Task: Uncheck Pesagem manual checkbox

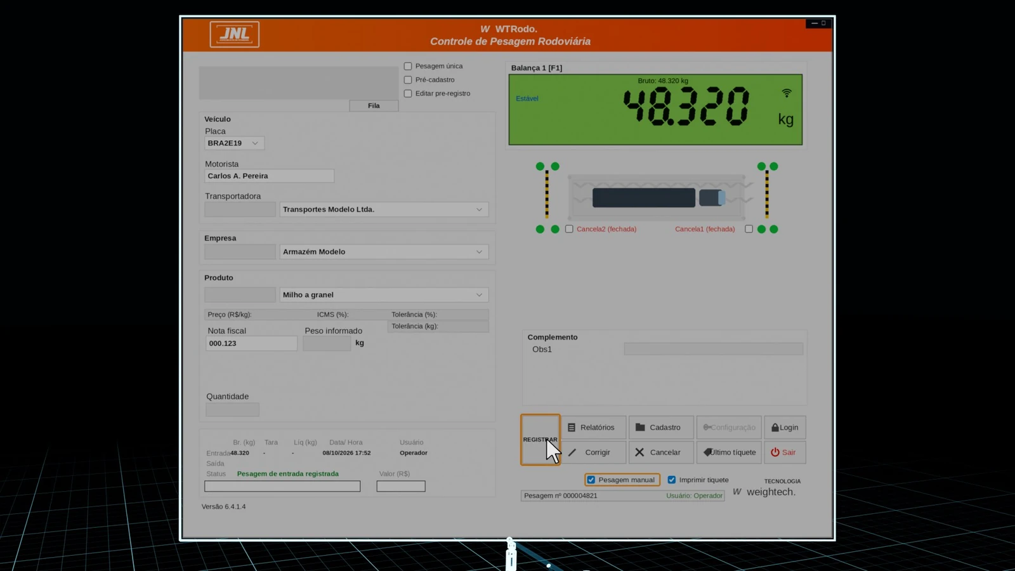Action: (591, 480)
